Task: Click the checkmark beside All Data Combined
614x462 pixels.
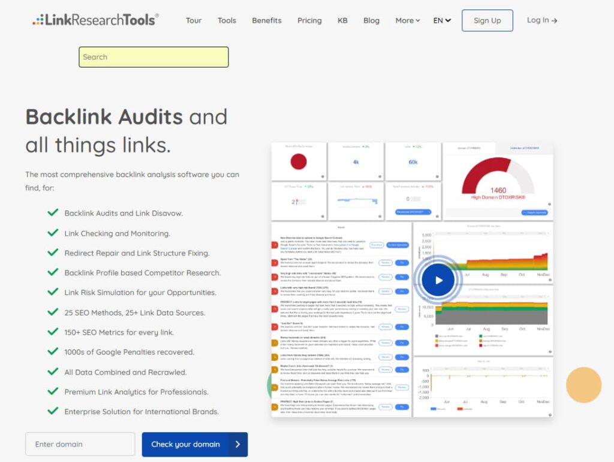Action: click(53, 371)
